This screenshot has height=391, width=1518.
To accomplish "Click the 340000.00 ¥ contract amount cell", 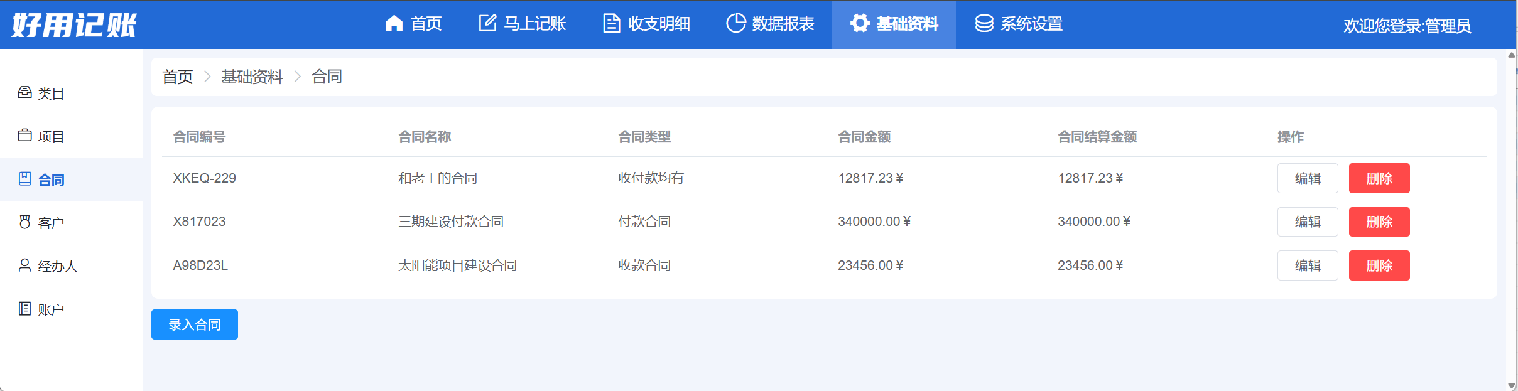I will point(874,222).
